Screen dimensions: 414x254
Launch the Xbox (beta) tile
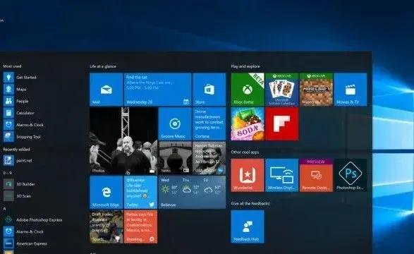[248, 90]
